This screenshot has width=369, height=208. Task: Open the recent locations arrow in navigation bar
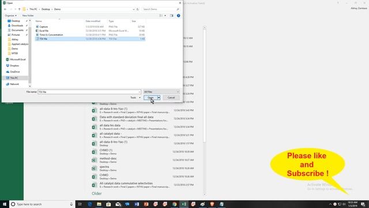tap(16, 9)
